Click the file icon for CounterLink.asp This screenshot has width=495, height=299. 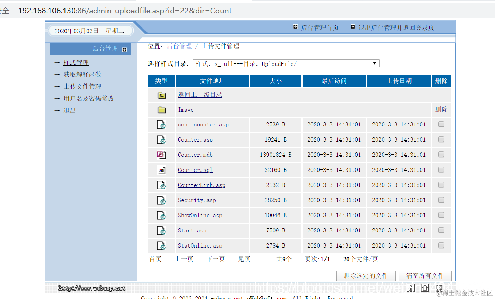tap(161, 185)
